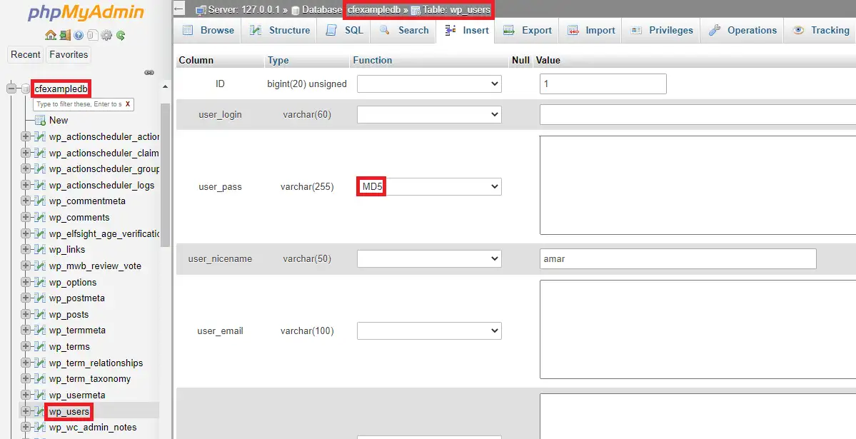Click the New table icon in tree
856x439 pixels.
point(40,120)
